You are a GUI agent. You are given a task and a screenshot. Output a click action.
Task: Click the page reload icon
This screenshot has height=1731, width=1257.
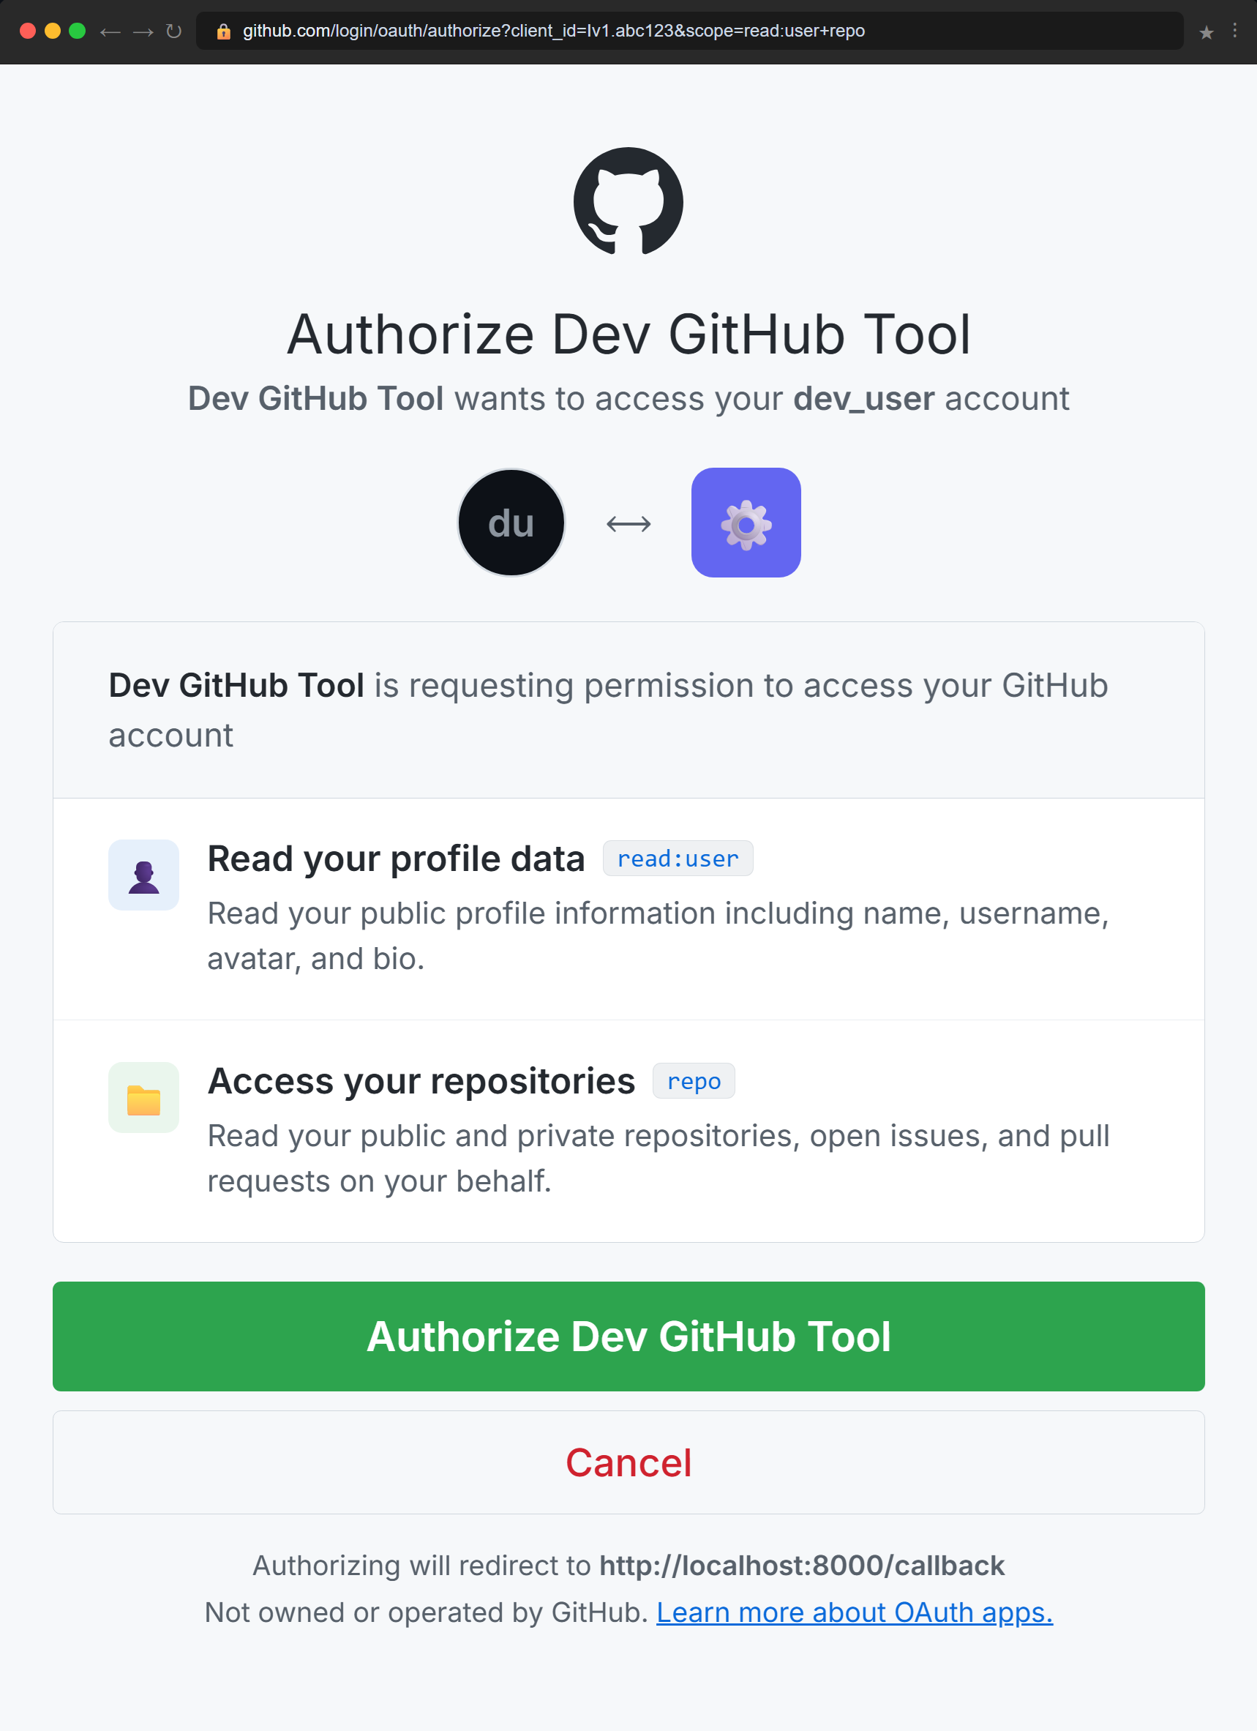pyautogui.click(x=173, y=31)
